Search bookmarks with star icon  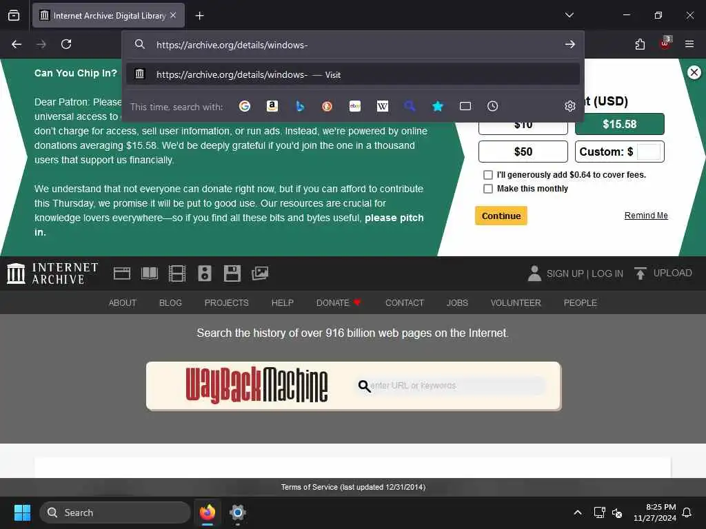click(x=438, y=106)
